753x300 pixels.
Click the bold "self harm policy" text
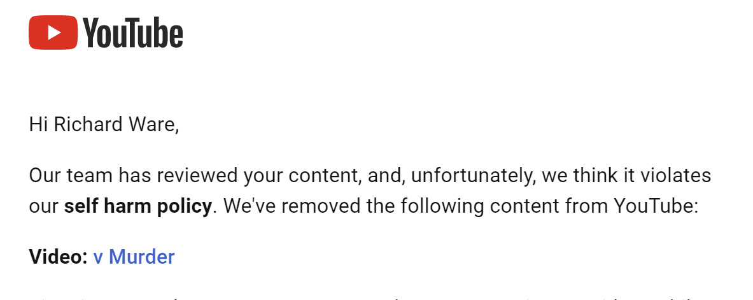pos(138,206)
